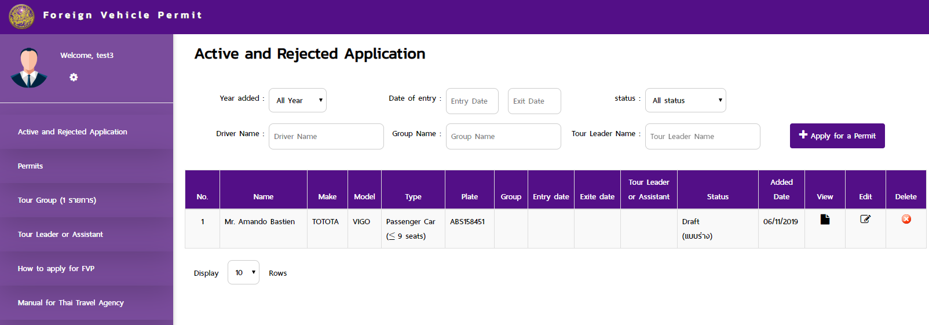Image resolution: width=929 pixels, height=325 pixels.
Task: Click the user avatar picture in sidebar
Action: click(29, 68)
